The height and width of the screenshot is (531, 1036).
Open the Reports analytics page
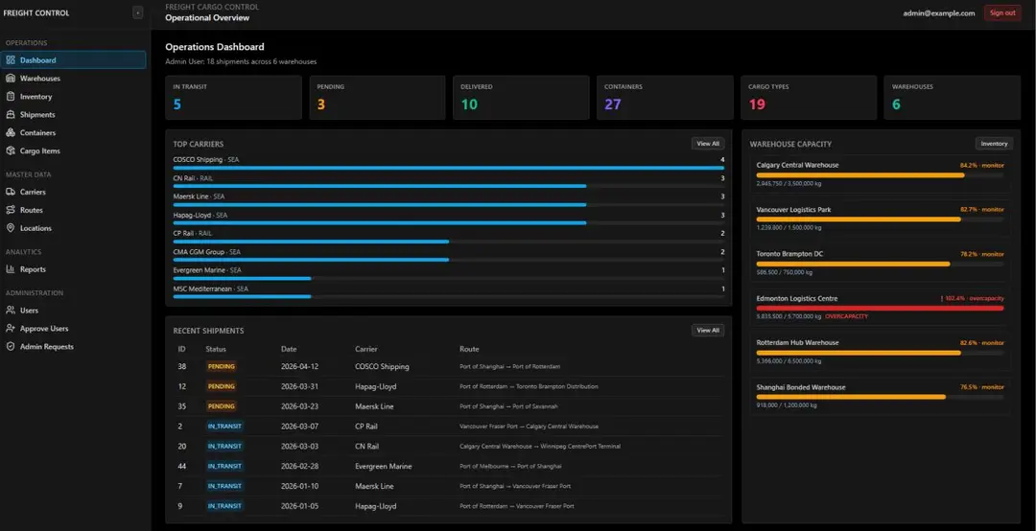click(x=73, y=268)
